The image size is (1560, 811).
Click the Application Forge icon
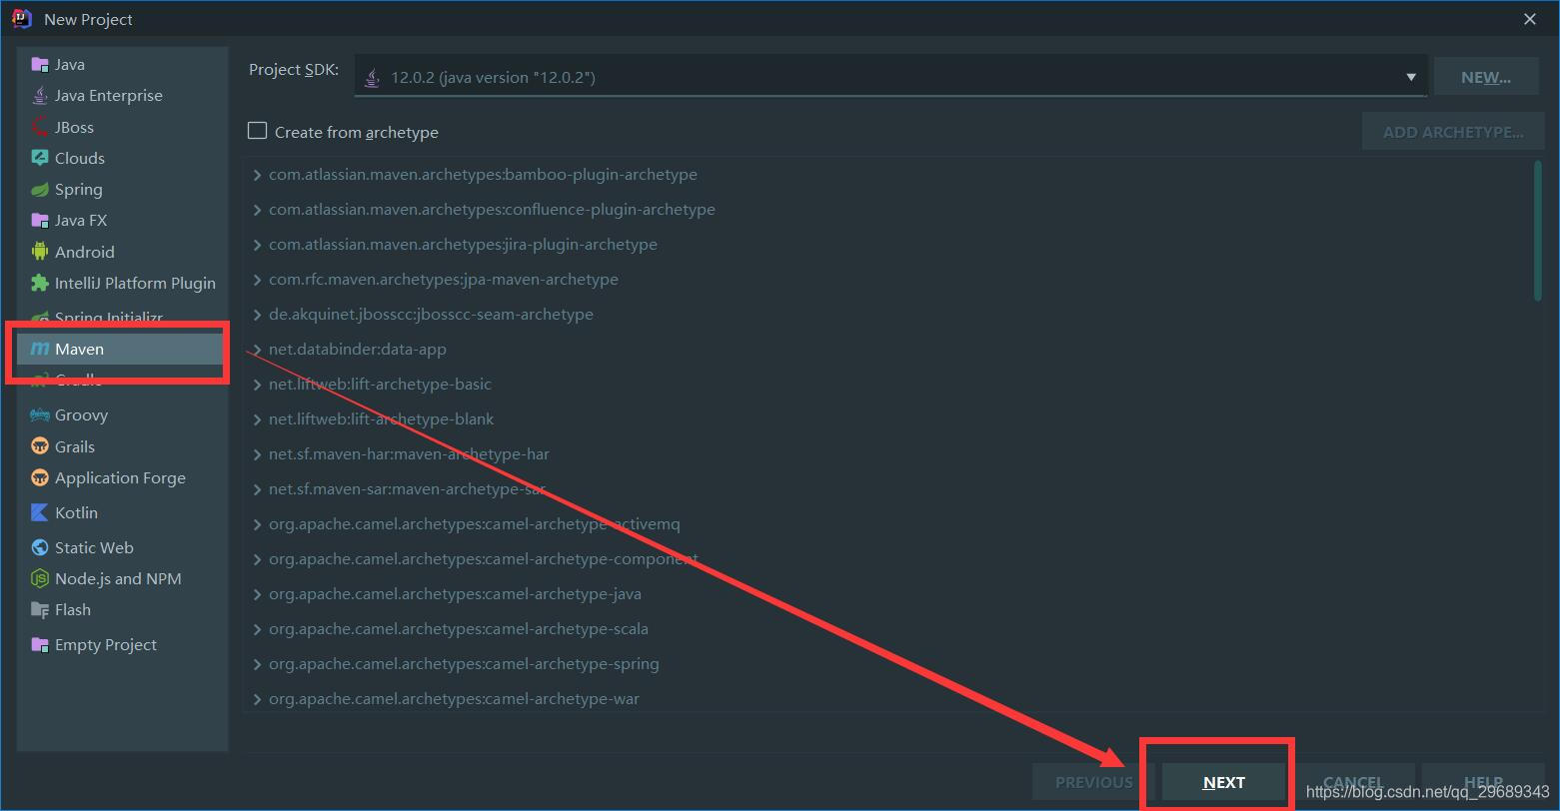tap(40, 477)
